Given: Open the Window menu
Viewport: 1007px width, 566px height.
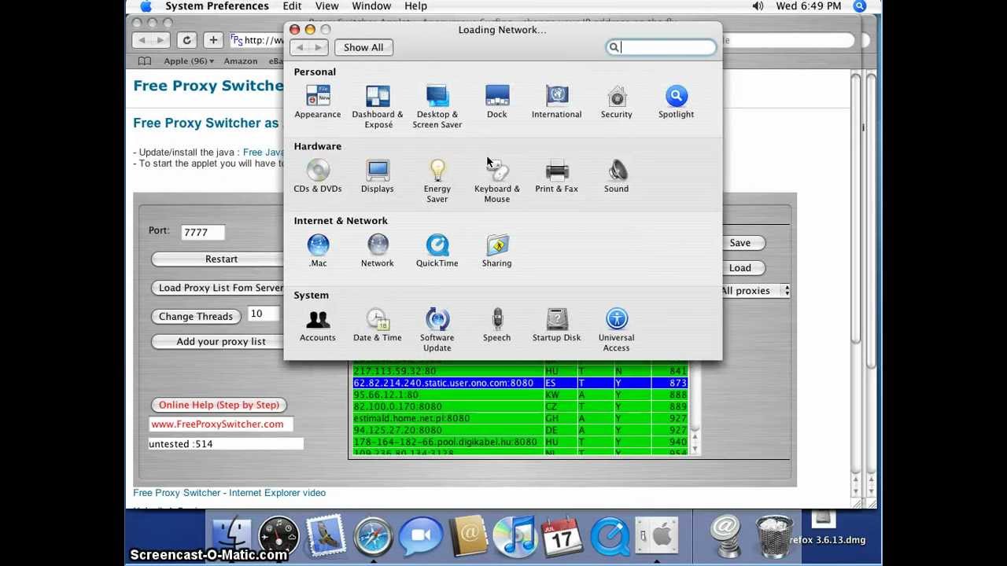Looking at the screenshot, I should click(371, 6).
